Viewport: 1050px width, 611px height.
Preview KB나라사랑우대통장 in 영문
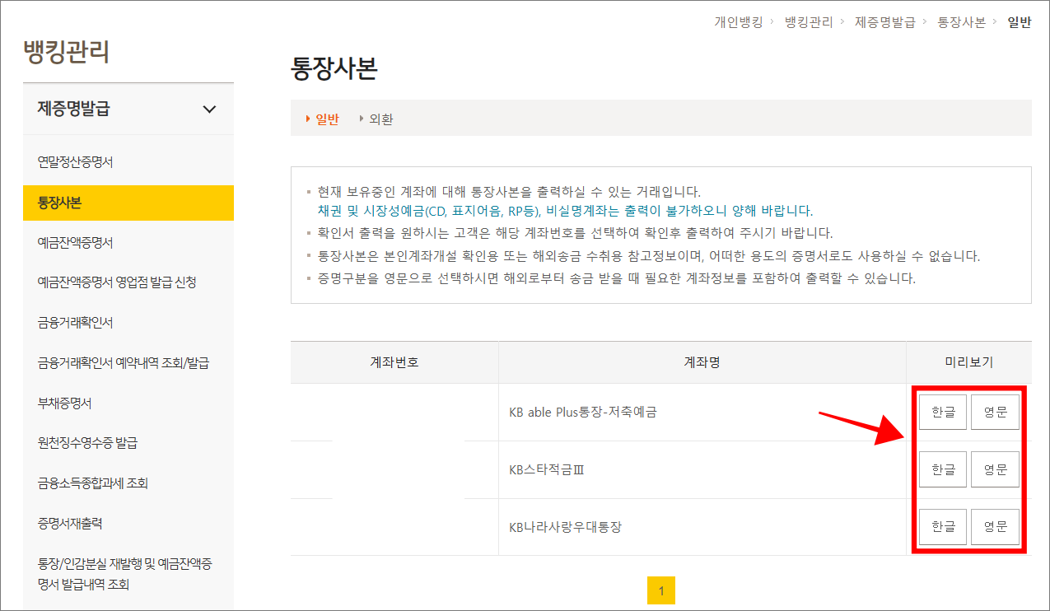coord(995,527)
